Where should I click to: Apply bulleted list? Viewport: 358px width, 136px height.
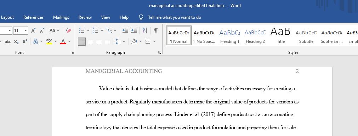tap(81, 30)
